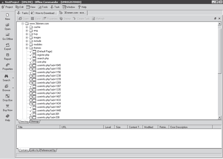The image size is (223, 159).
Task: Click the New project sidebar icon
Action: tap(7, 15)
